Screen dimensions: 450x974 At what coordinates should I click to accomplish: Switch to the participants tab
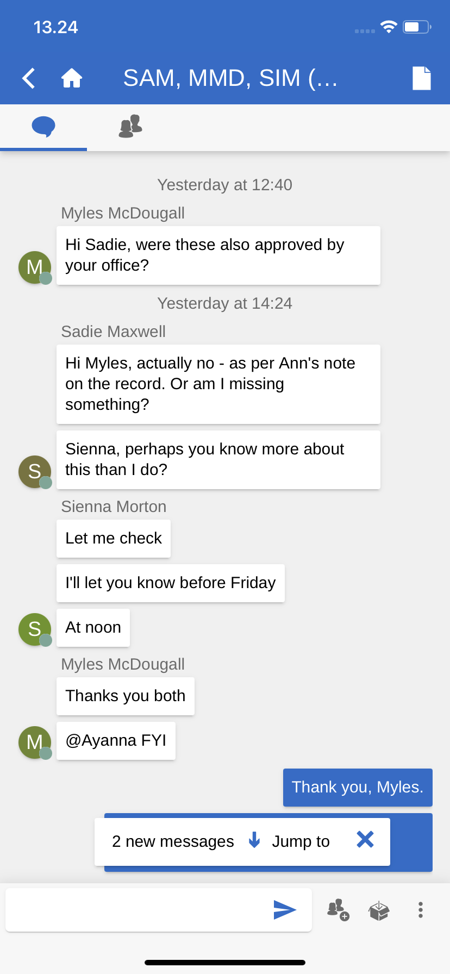click(130, 127)
